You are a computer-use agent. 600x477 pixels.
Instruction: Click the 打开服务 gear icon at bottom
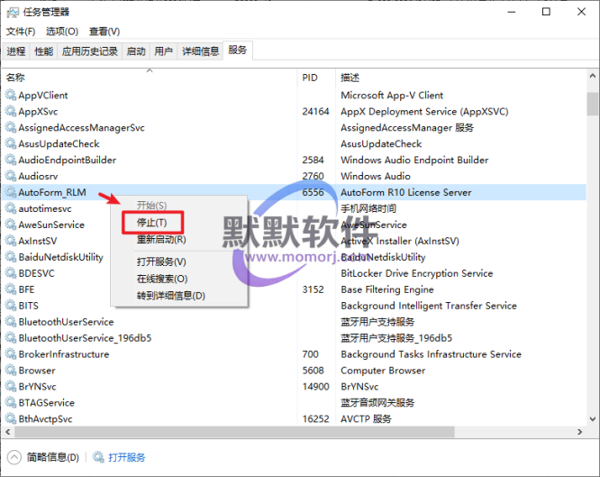click(x=97, y=457)
